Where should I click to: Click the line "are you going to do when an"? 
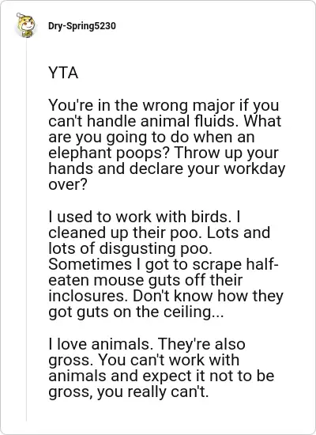coord(152,138)
